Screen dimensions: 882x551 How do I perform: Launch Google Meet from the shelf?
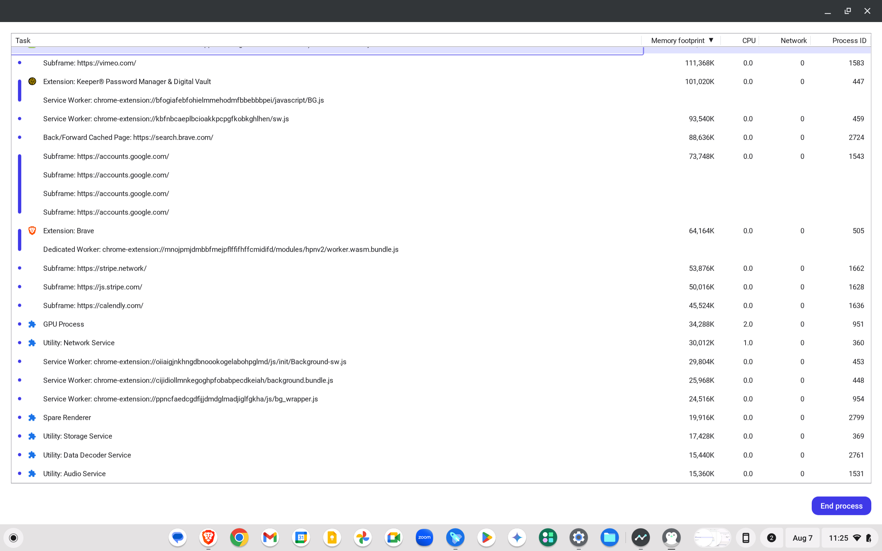point(393,538)
